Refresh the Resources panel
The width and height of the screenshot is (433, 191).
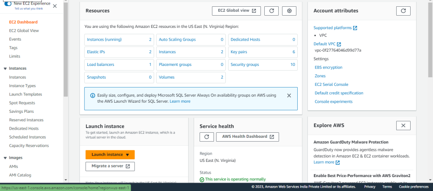(x=271, y=11)
